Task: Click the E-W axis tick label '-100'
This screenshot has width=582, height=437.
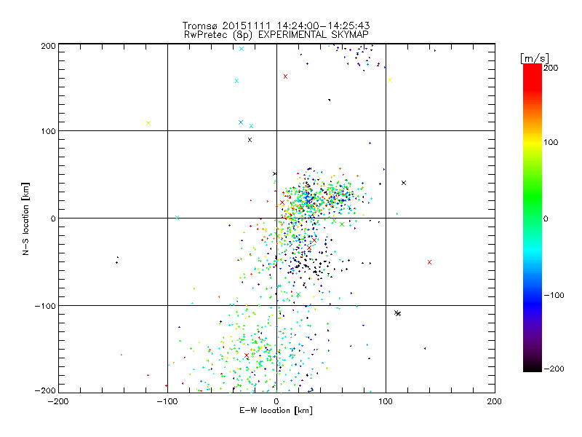Action: pos(167,401)
